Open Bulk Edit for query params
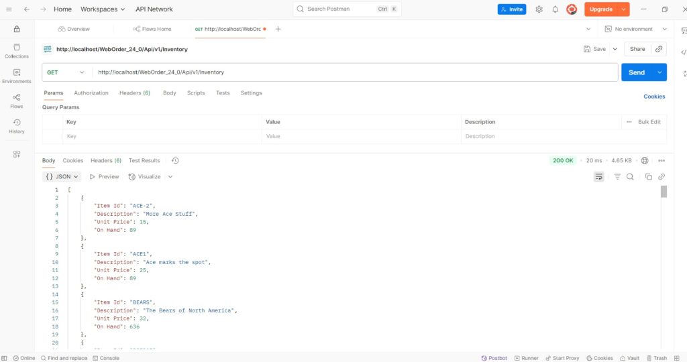The width and height of the screenshot is (687, 362). pyautogui.click(x=649, y=122)
